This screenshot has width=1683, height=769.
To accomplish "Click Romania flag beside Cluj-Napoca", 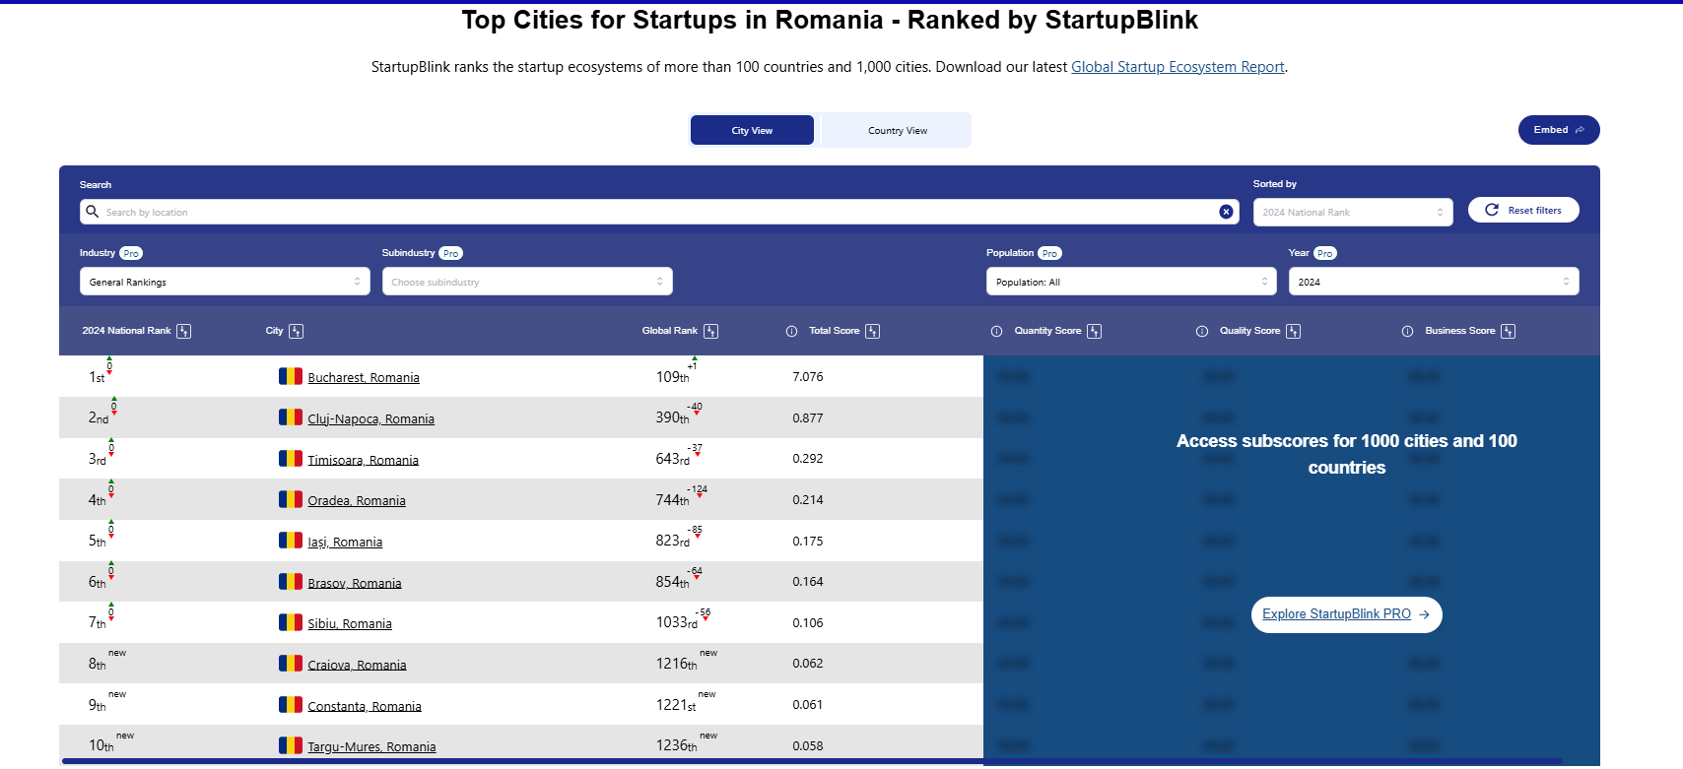I will [291, 417].
